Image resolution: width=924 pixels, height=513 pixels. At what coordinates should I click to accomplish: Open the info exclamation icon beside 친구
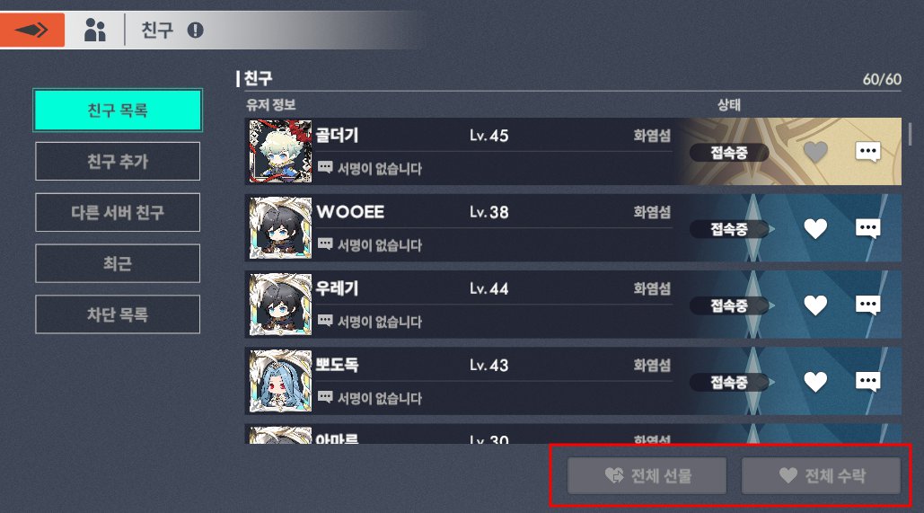click(x=195, y=30)
